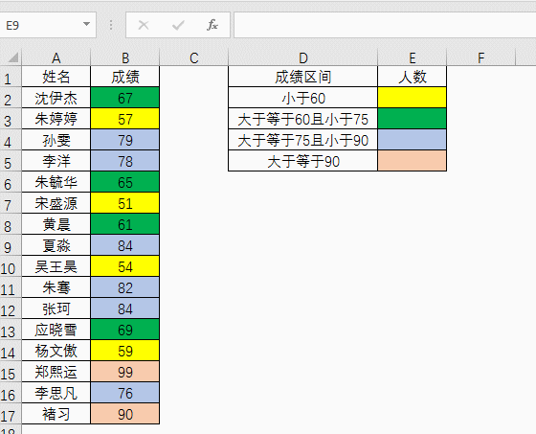This screenshot has height=434, width=536.
Task: Click the blue count cell in column E
Action: 413,140
